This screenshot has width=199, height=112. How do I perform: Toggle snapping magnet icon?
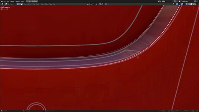tap(100, 4)
